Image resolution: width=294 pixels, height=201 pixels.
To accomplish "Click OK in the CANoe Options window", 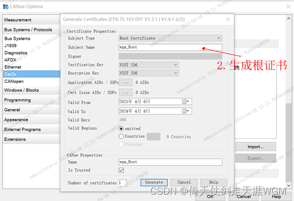I will (x=210, y=196).
